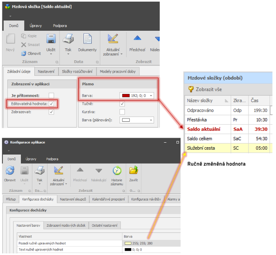Toggle the Zobrazovat checkbox
This screenshot has height=255, width=276.
(x=52, y=112)
